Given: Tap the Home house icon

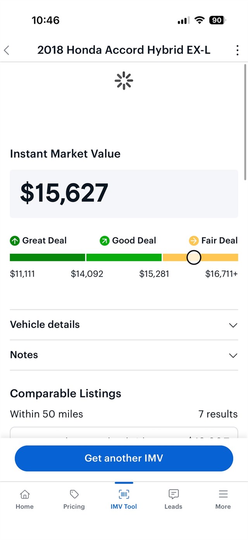Looking at the screenshot, I should tap(24, 494).
